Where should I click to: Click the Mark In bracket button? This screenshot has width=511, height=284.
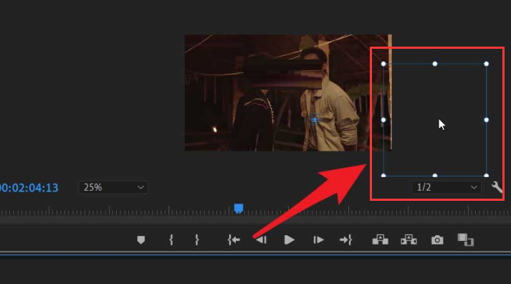coord(171,240)
